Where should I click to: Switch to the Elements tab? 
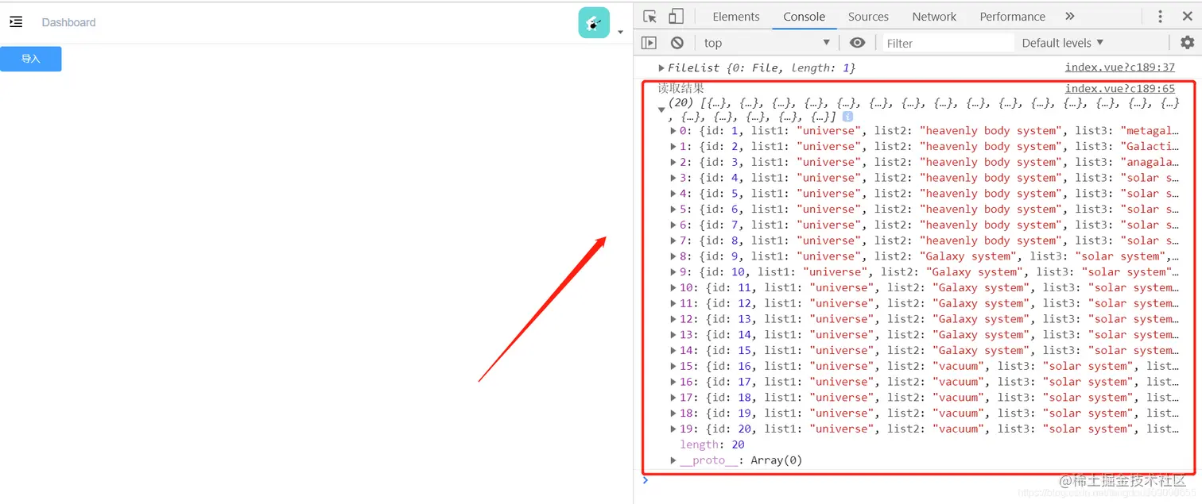(736, 17)
